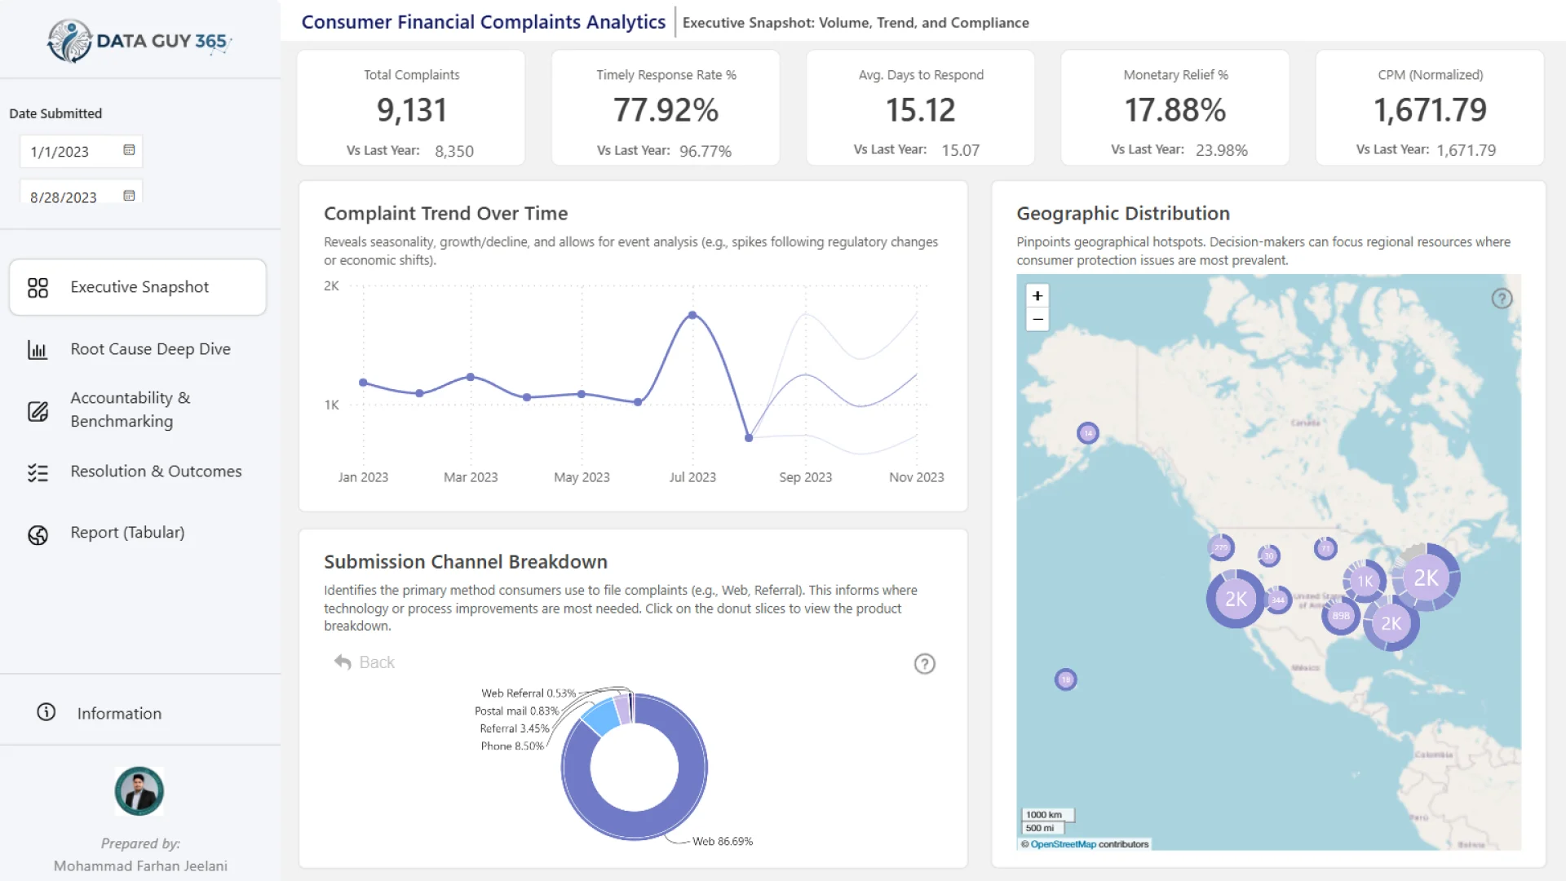Screen dimensions: 1566x881
Task: Open the Executive Snapshot page
Action: 139,287
